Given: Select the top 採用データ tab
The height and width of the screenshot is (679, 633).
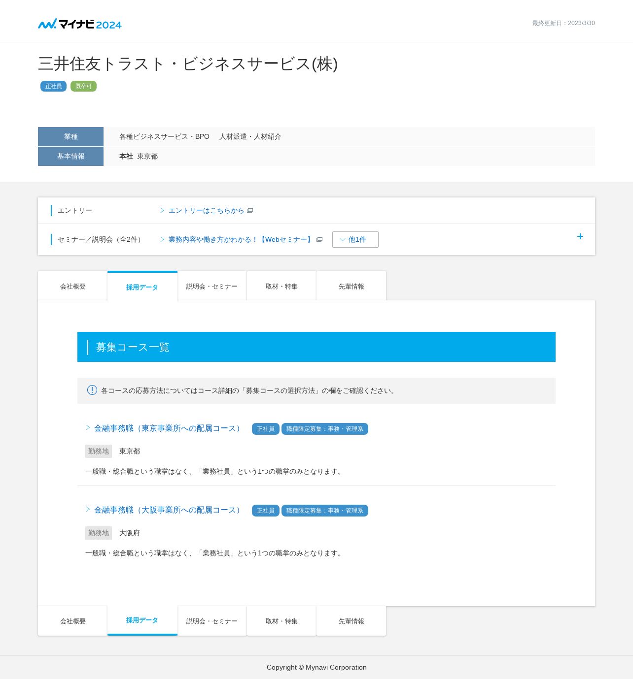Looking at the screenshot, I should [x=142, y=286].
